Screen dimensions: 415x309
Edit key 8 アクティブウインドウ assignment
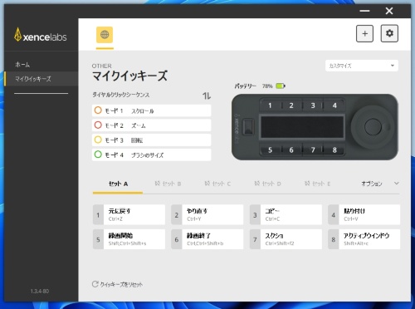364,239
